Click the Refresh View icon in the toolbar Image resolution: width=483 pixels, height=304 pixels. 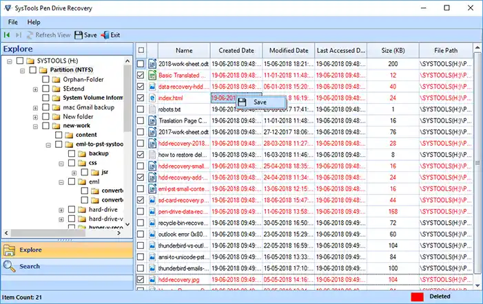(30, 35)
